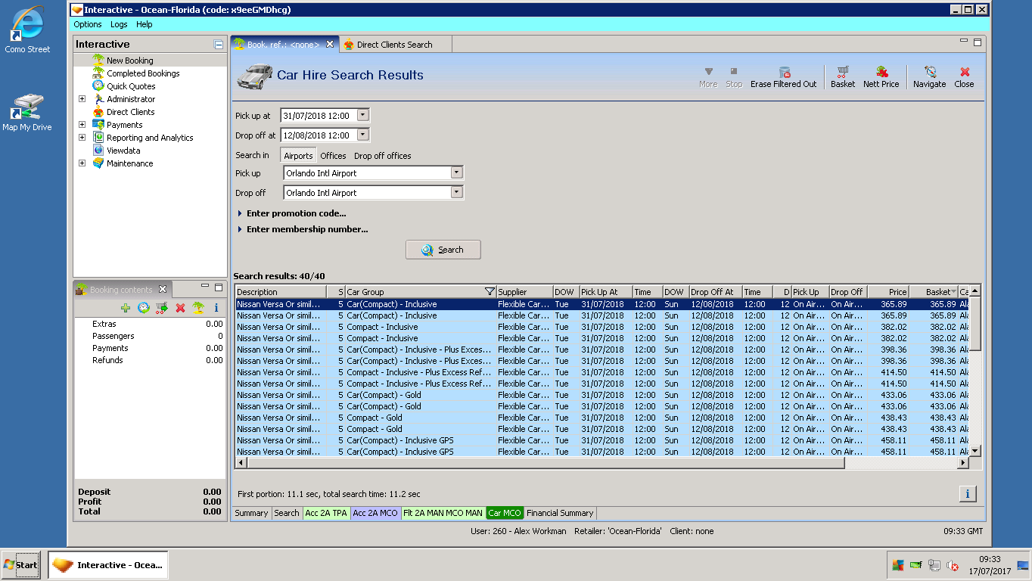
Task: Open Completed Bookings in sidebar
Action: [143, 73]
